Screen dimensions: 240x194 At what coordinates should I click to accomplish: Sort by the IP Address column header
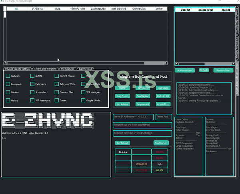pyautogui.click(x=37, y=9)
